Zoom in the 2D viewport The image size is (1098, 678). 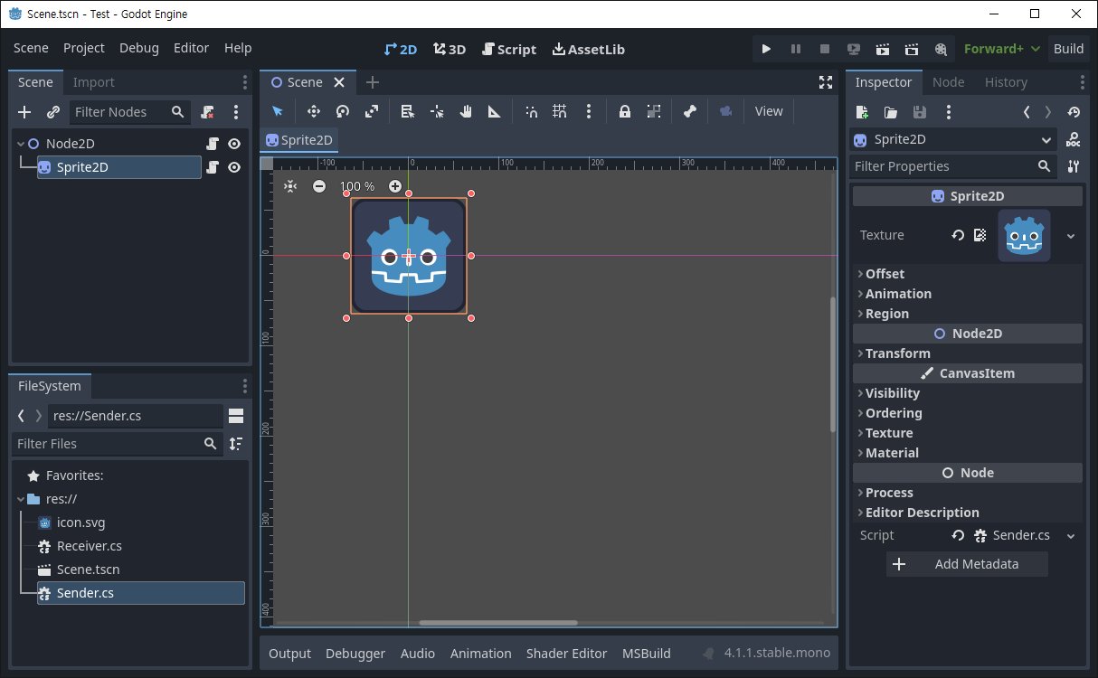pyautogui.click(x=395, y=186)
